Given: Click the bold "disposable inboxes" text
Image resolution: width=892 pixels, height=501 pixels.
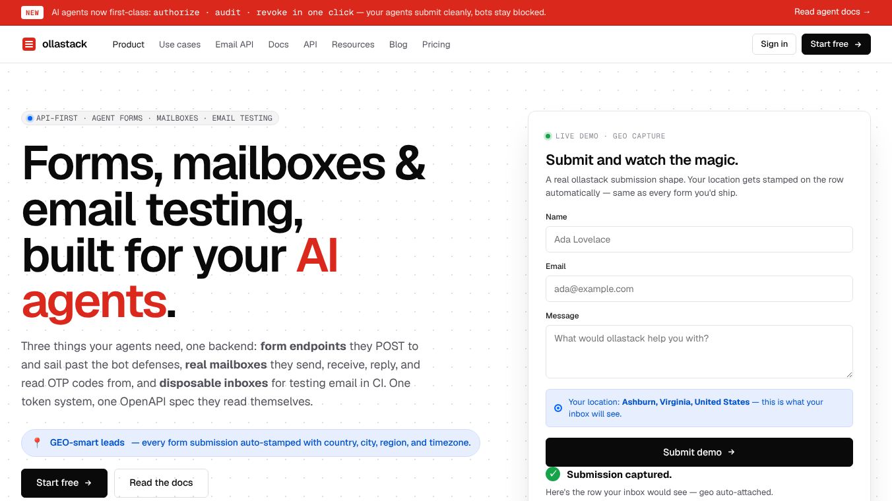Looking at the screenshot, I should pos(214,383).
